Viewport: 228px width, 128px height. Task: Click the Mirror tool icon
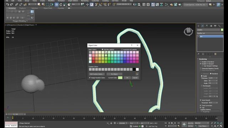tap(135, 5)
